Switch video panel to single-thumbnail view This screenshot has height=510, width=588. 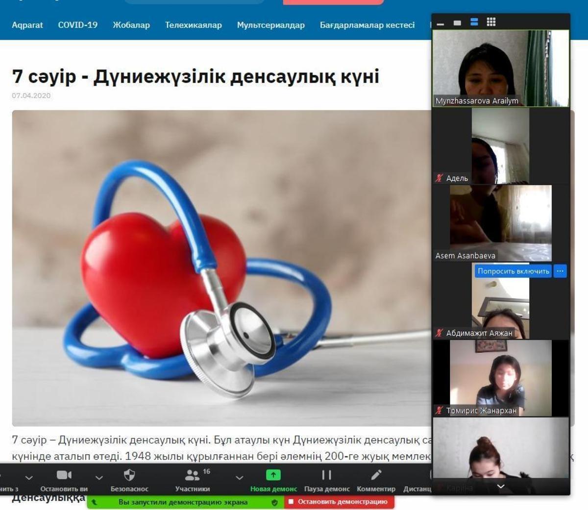(457, 23)
